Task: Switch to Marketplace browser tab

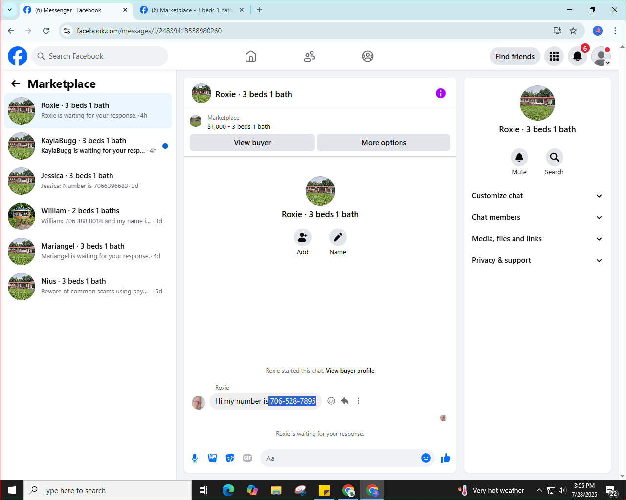Action: coord(191,10)
